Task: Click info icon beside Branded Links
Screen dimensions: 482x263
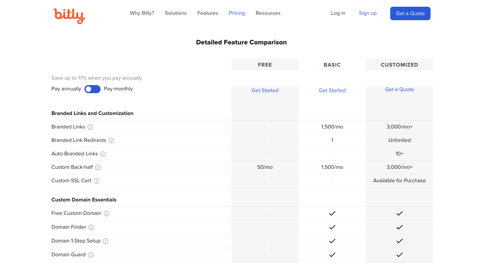Action: click(x=90, y=127)
